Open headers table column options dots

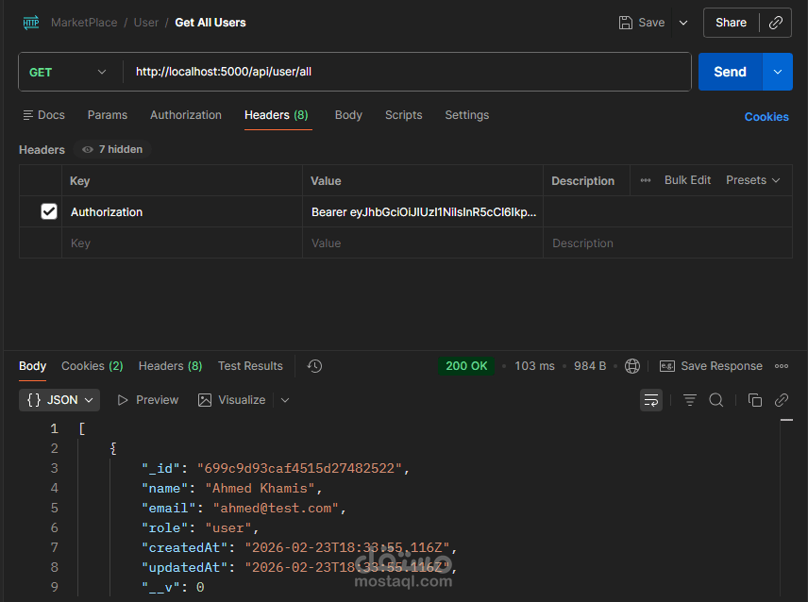[x=646, y=180]
